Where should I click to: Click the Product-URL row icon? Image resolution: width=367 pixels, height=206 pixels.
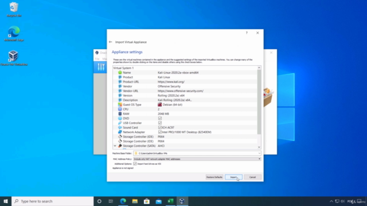pos(120,82)
